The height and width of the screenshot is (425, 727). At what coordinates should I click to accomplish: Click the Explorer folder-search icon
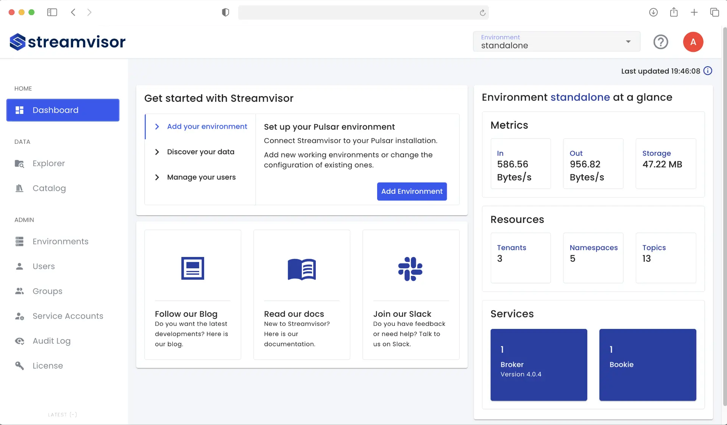click(19, 163)
